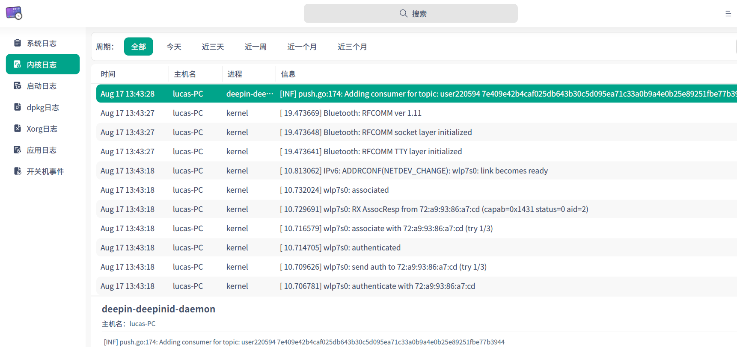Click the boot log sidebar icon
The height and width of the screenshot is (347, 737).
coord(18,85)
